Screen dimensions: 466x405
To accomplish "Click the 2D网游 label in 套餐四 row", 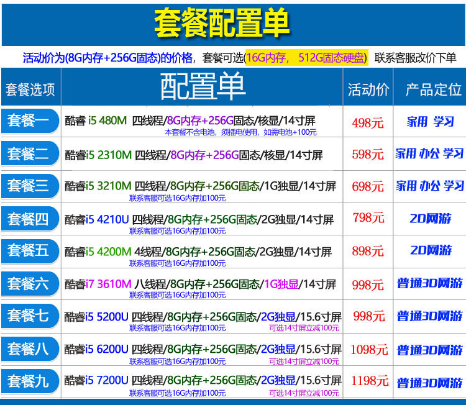I will (x=431, y=219).
